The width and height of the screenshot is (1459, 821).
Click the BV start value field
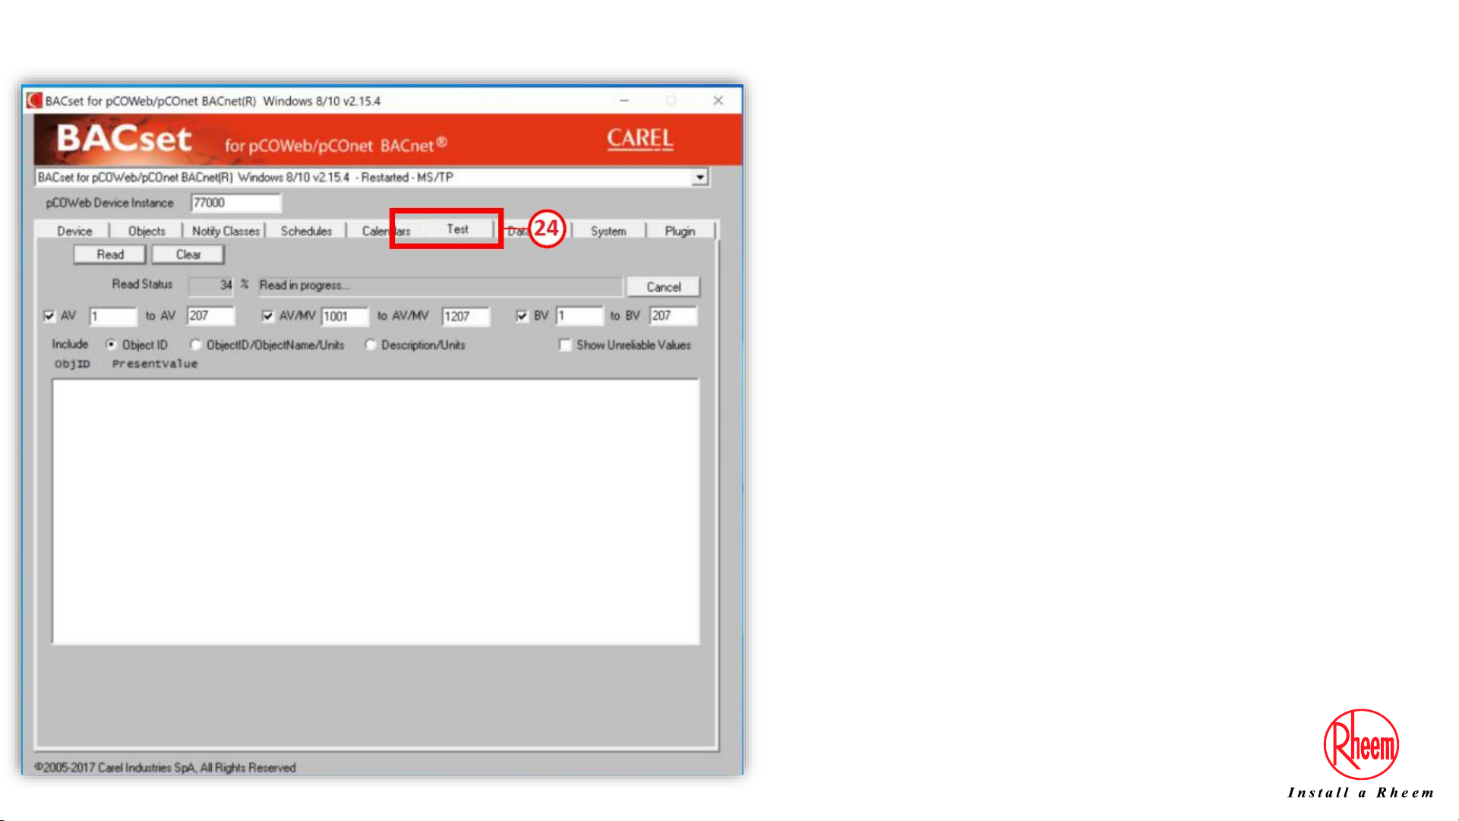point(579,316)
